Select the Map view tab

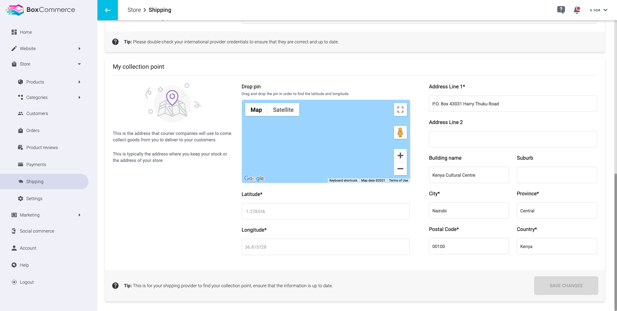tap(256, 110)
